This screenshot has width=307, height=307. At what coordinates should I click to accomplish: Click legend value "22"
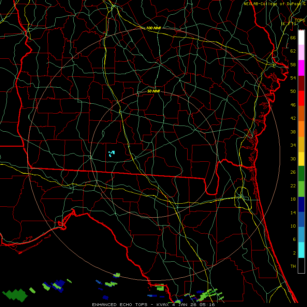(293, 186)
